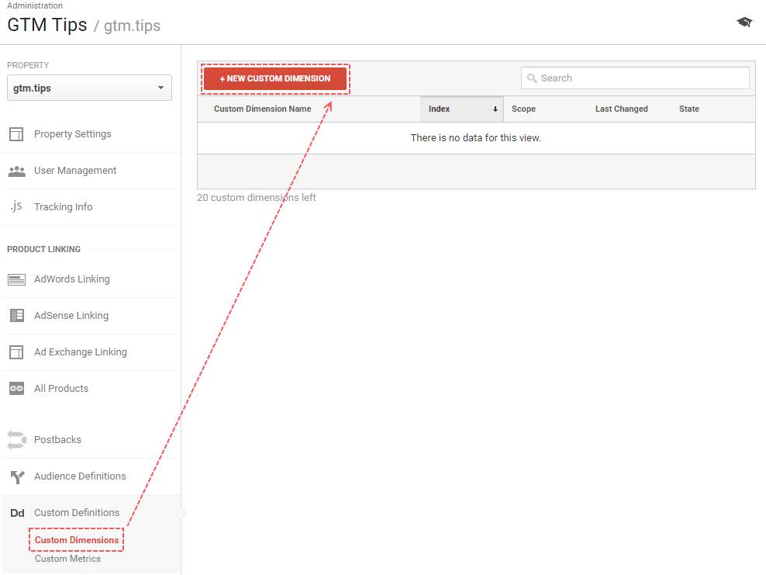Click 'There is no data for this view.'
This screenshot has height=575, width=766.
click(476, 138)
